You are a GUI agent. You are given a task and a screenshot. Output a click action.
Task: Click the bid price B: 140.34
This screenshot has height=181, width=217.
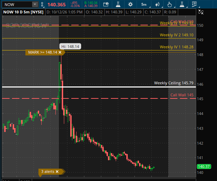point(91,3)
